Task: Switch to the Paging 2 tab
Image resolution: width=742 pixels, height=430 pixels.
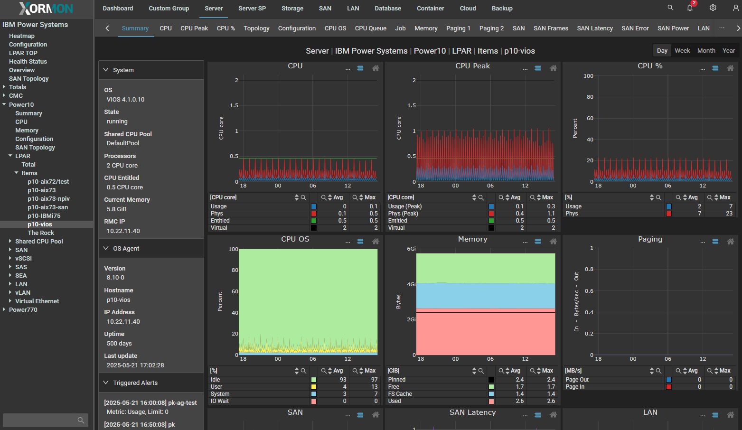Action: click(491, 28)
